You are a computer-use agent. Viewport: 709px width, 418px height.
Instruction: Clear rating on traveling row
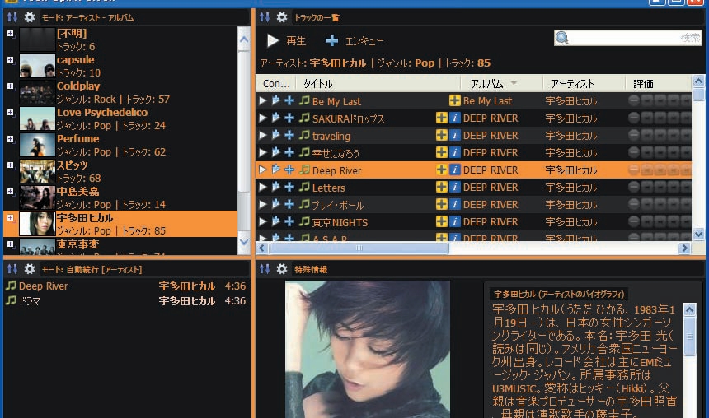click(634, 135)
